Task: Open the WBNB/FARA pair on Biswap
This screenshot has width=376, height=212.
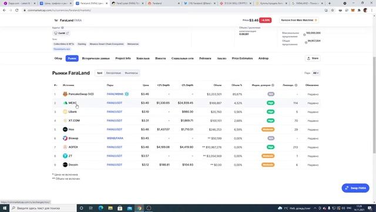Action: click(115, 138)
